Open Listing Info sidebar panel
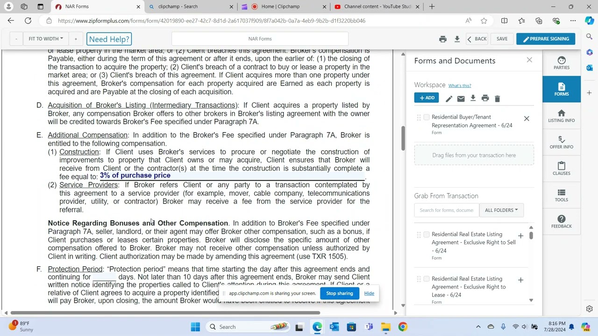 pyautogui.click(x=561, y=116)
